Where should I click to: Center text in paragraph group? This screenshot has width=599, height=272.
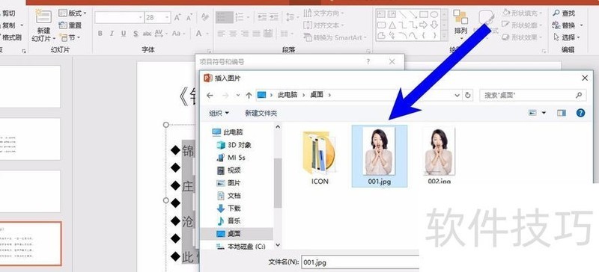233,34
